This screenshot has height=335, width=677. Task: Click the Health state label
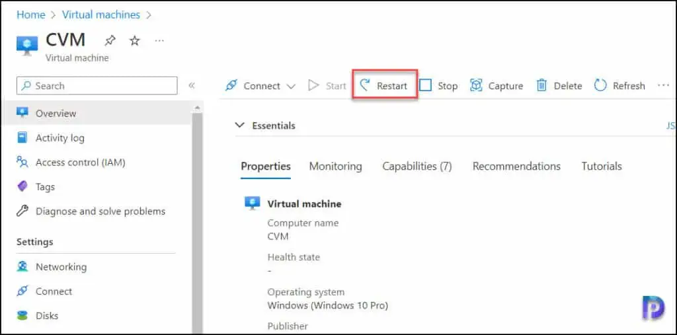point(294,257)
